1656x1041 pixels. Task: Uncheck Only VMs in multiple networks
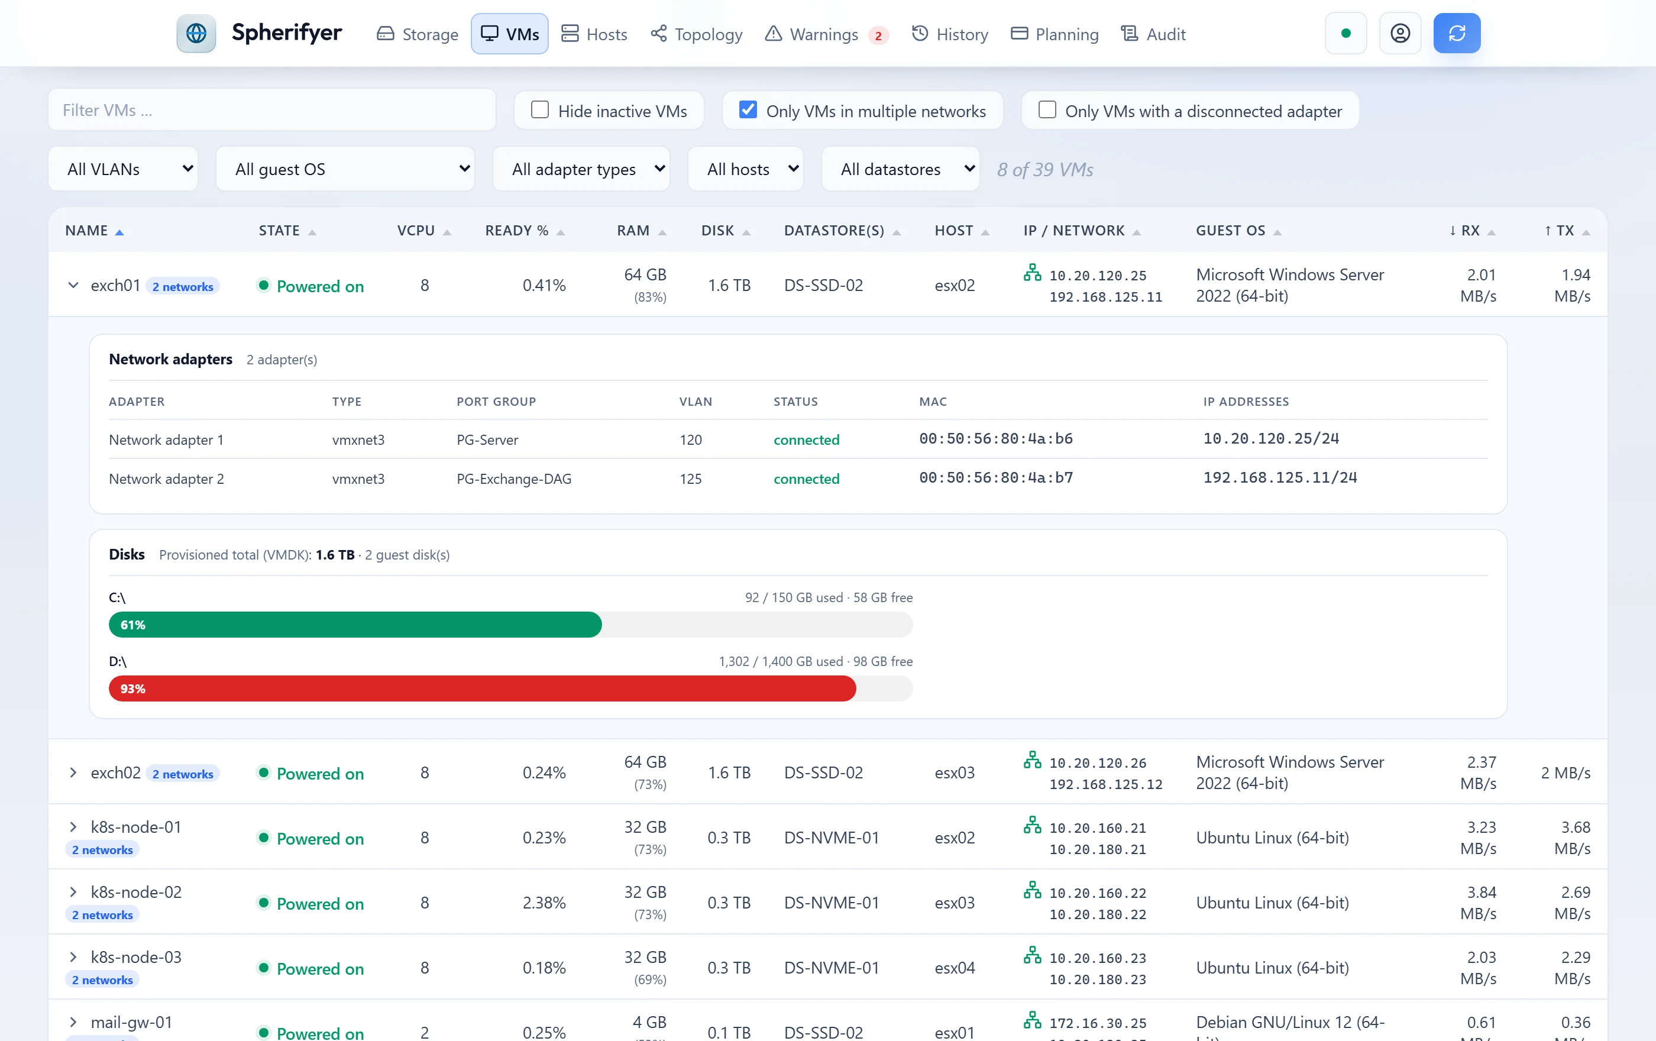[748, 110]
